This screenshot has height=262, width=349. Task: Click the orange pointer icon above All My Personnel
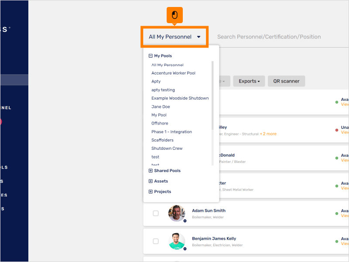(x=174, y=14)
